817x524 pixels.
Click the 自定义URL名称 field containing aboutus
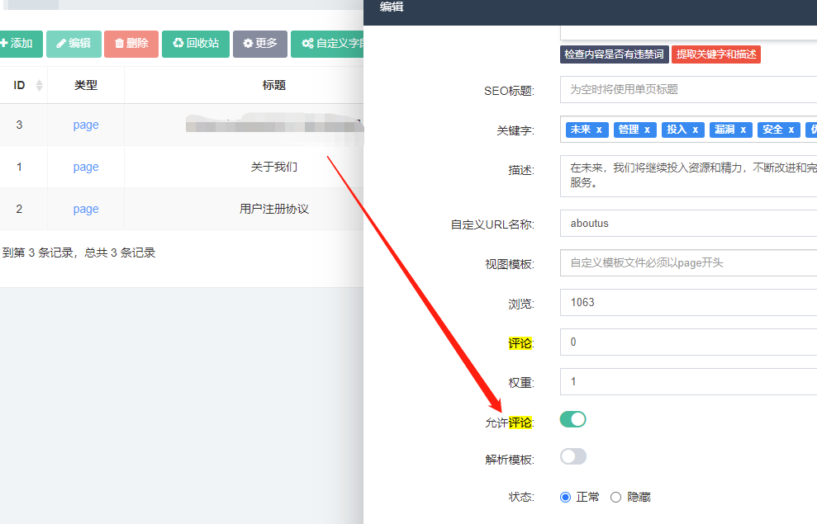[688, 224]
